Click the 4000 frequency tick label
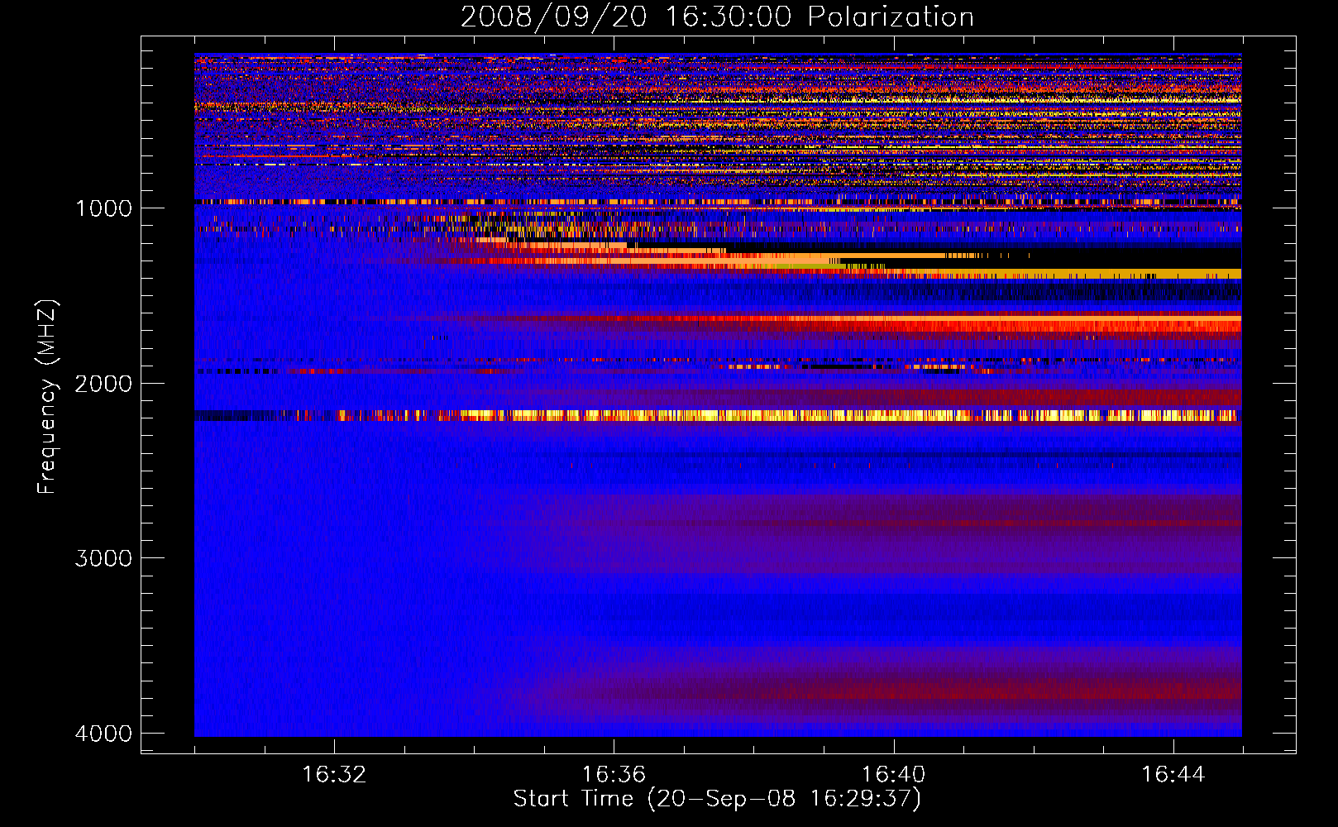1338x827 pixels. click(103, 734)
